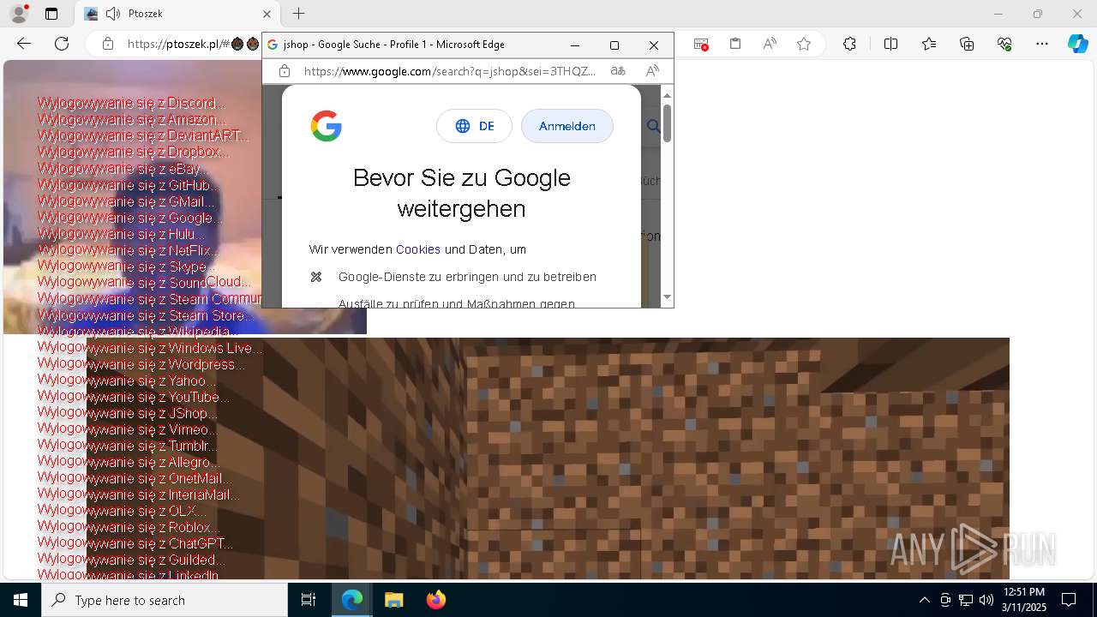The image size is (1097, 617).
Task: Open File Explorer from taskbar
Action: tap(393, 600)
